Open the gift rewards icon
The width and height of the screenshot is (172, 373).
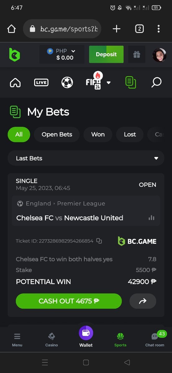coord(137,55)
